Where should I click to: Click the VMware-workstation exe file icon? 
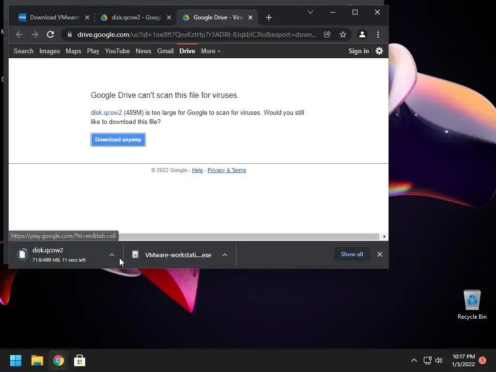click(x=135, y=254)
